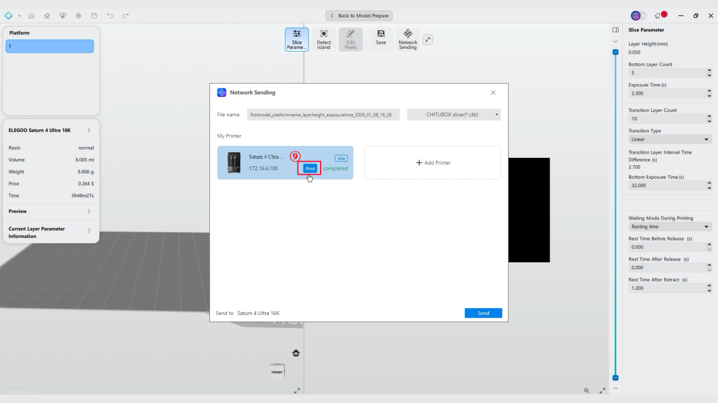This screenshot has width=718, height=403.
Task: Open the Slice Parameter tool
Action: tap(297, 40)
